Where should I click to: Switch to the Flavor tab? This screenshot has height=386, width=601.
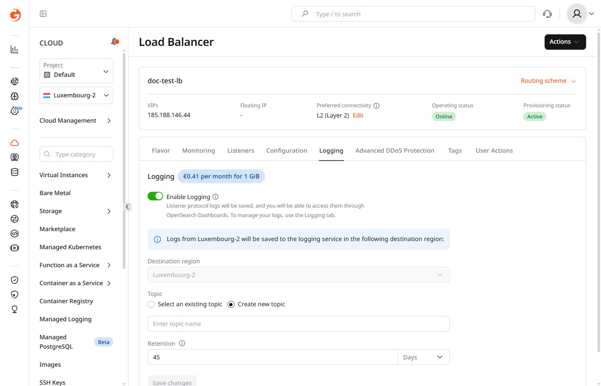click(x=161, y=151)
